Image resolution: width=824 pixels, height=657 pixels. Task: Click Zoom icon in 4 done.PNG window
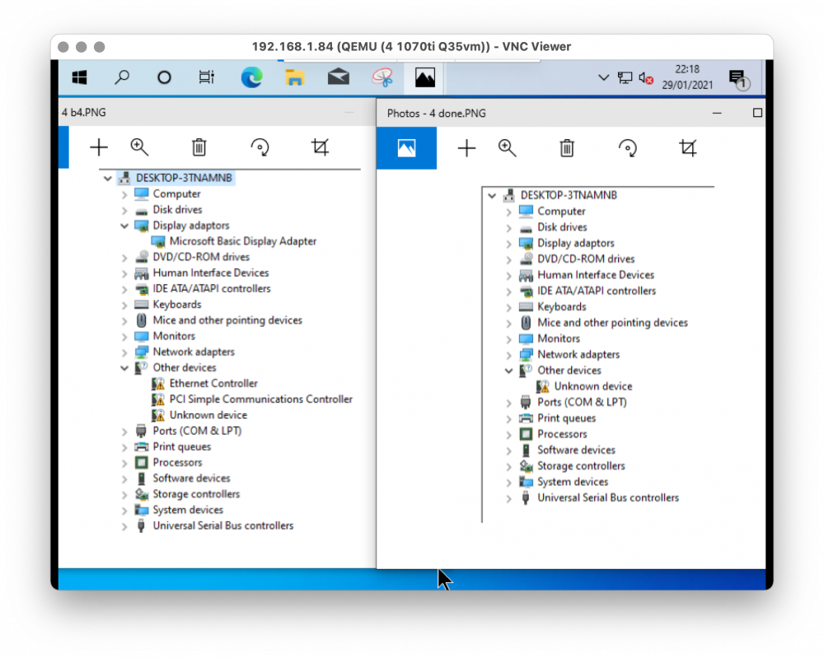[x=507, y=149]
